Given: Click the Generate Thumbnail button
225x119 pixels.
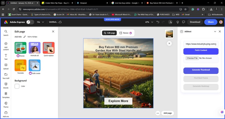Looking at the screenshot, I should pos(201,71).
